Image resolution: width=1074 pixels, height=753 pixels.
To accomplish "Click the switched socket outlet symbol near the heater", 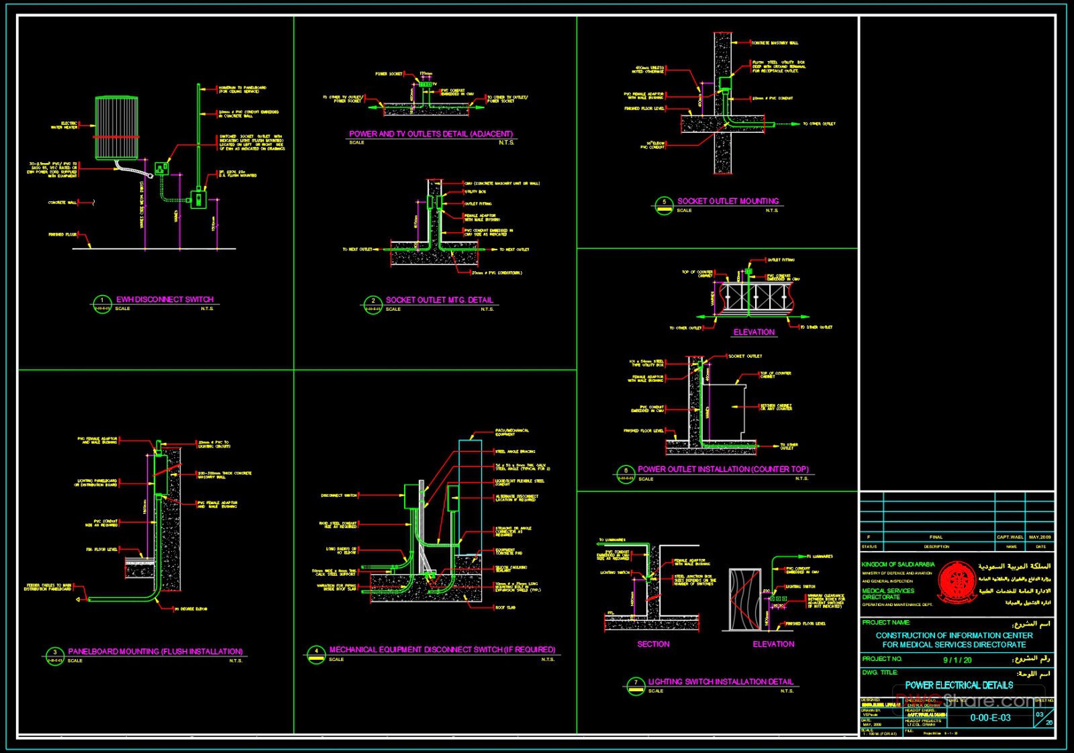I will [162, 168].
